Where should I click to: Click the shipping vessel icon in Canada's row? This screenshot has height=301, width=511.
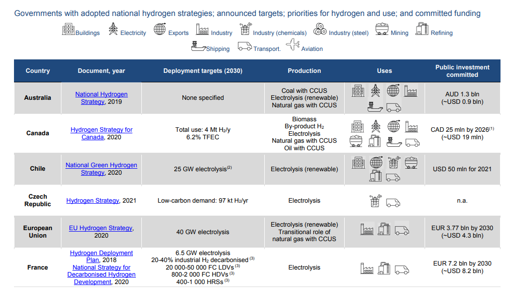tap(394, 142)
